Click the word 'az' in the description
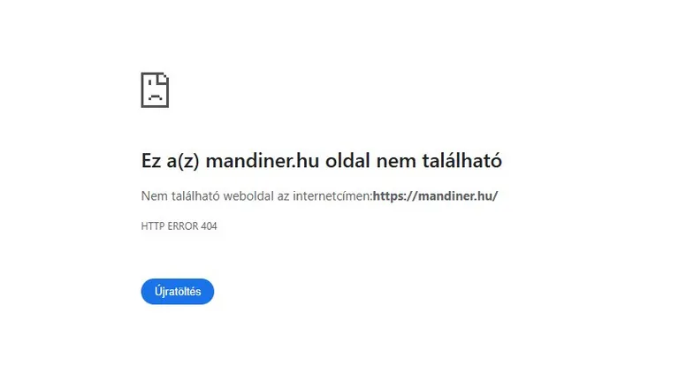This screenshot has height=382, width=679. tap(283, 197)
